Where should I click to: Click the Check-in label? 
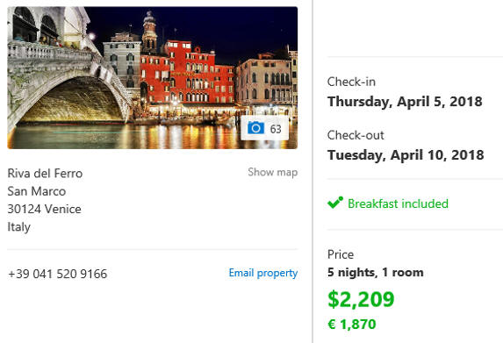pos(351,82)
